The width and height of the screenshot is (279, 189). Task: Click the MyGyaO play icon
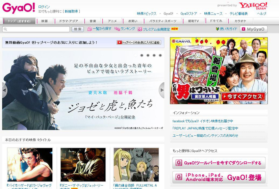pos(244,29)
